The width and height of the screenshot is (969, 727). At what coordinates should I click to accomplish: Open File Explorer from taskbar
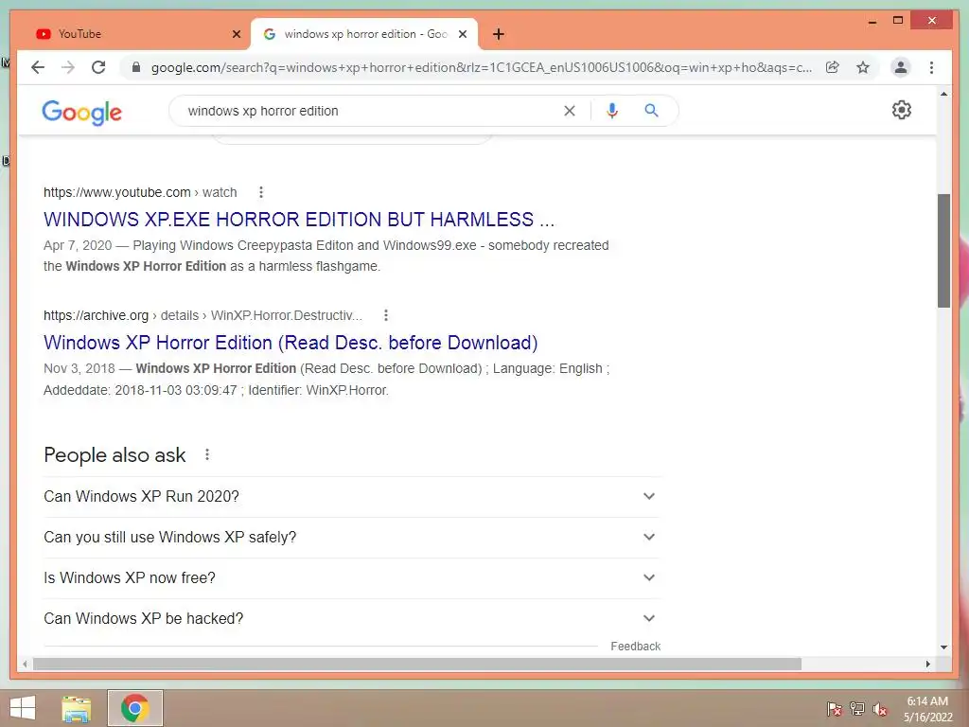coord(76,708)
